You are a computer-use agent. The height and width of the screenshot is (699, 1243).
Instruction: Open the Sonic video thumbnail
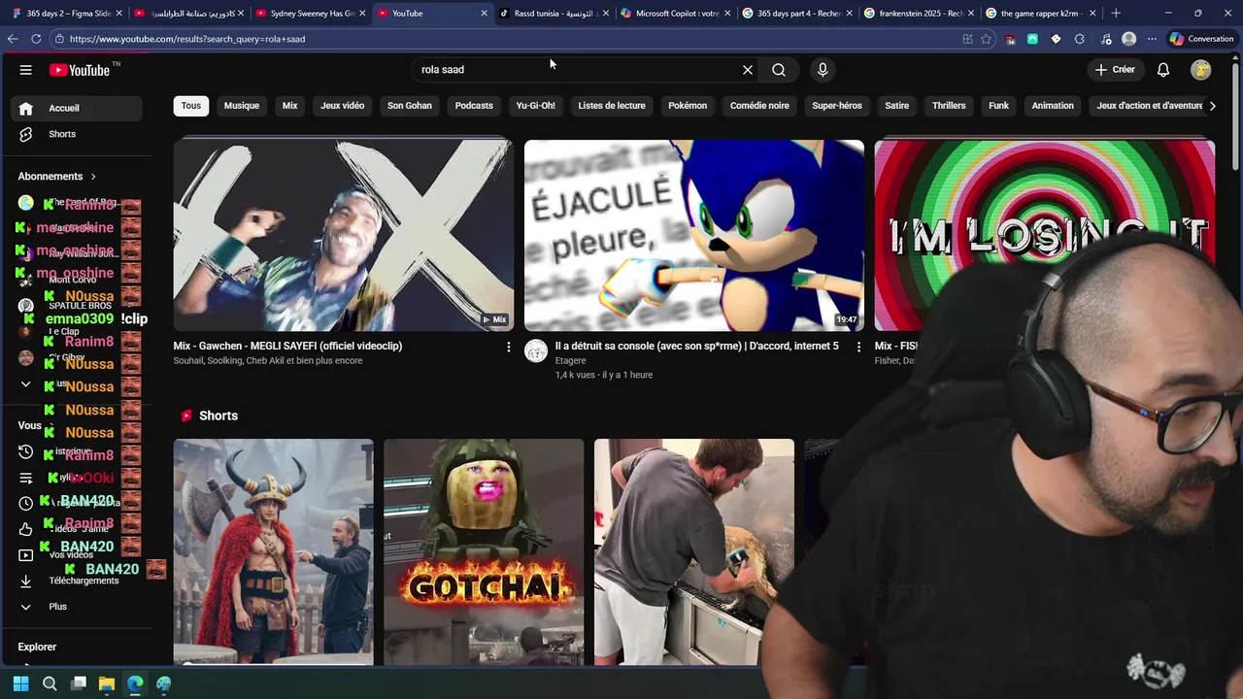(694, 236)
